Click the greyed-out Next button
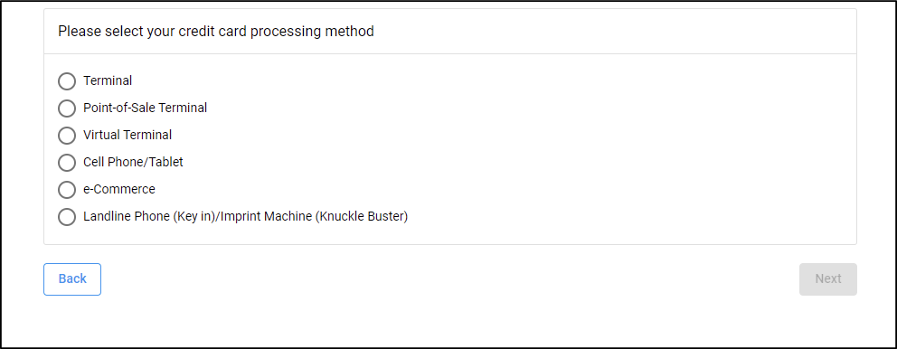 [827, 279]
